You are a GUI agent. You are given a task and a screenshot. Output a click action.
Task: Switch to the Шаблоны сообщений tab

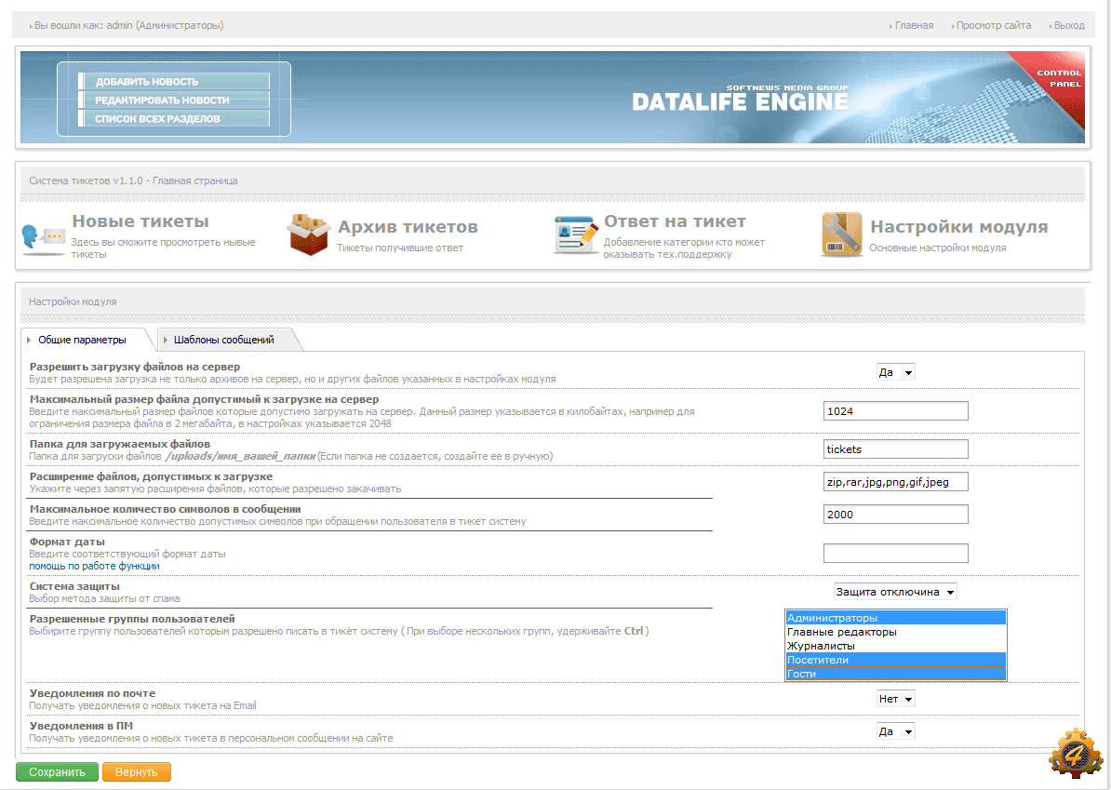223,340
